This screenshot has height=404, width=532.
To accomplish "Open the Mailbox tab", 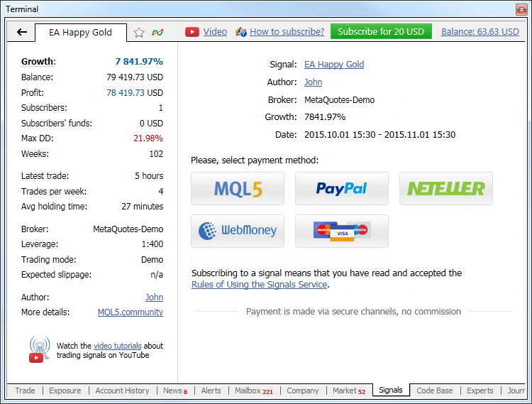I will click(254, 391).
